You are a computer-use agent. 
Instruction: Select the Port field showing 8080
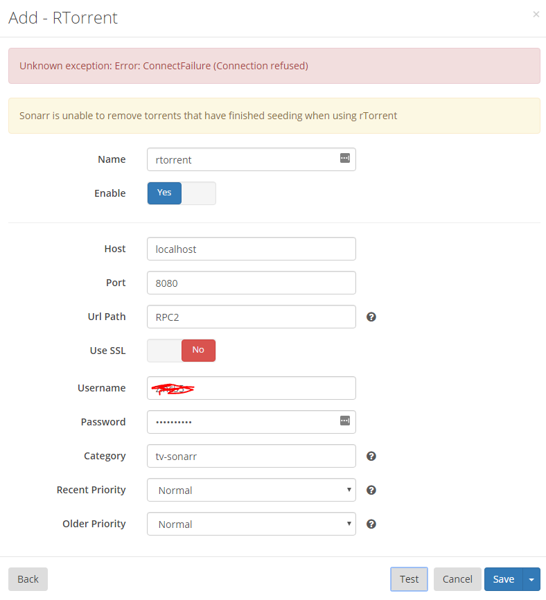pos(252,283)
